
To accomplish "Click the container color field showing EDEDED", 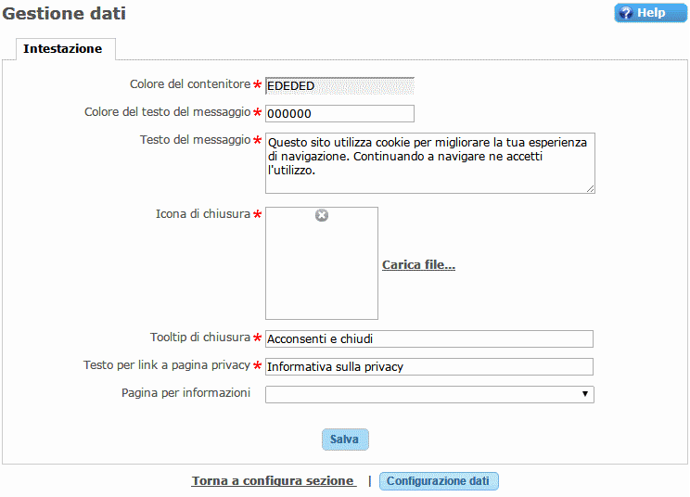I will 339,86.
